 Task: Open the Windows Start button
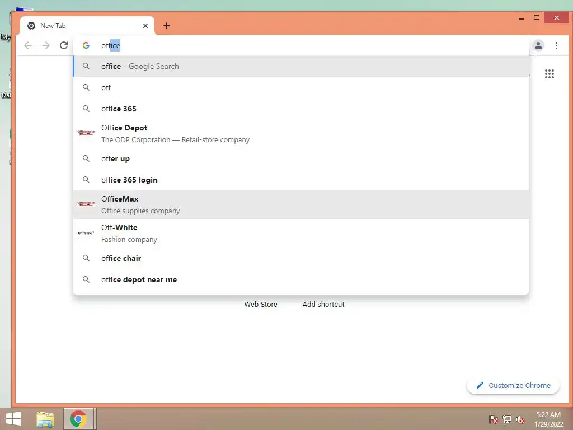pos(13,419)
